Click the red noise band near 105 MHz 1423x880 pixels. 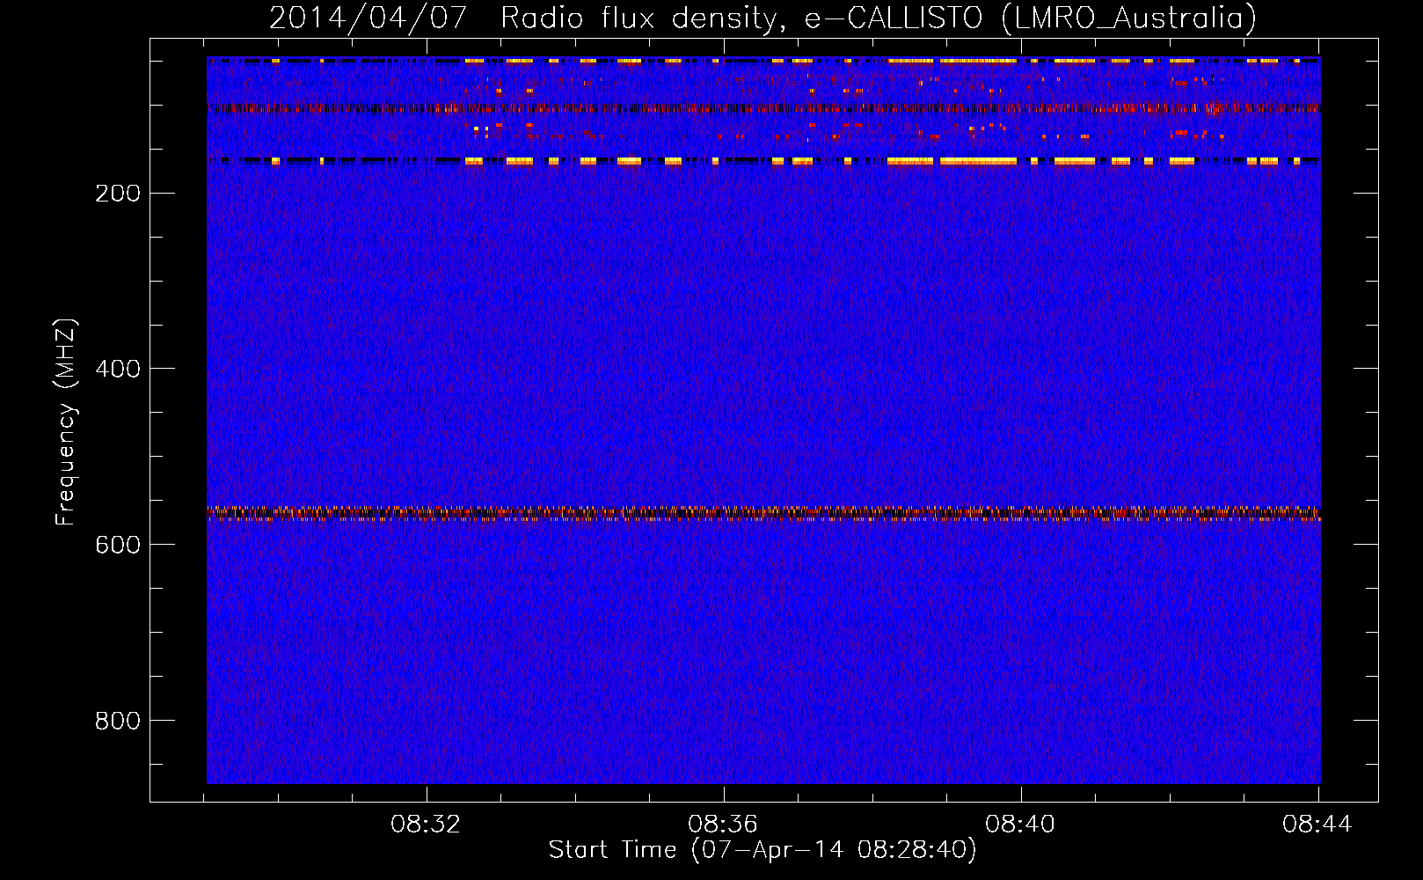click(x=763, y=108)
